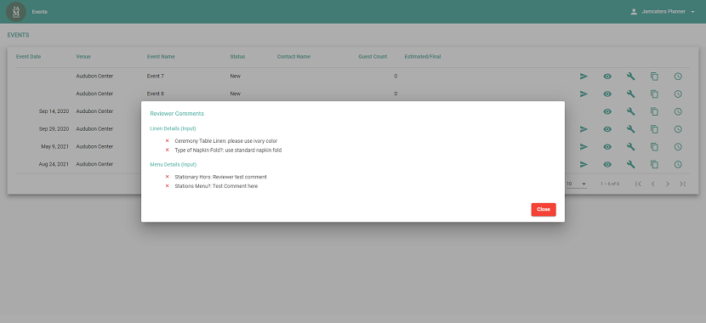Click the eye icon on the Sep 14, 2020 row
The image size is (706, 323).
point(607,111)
